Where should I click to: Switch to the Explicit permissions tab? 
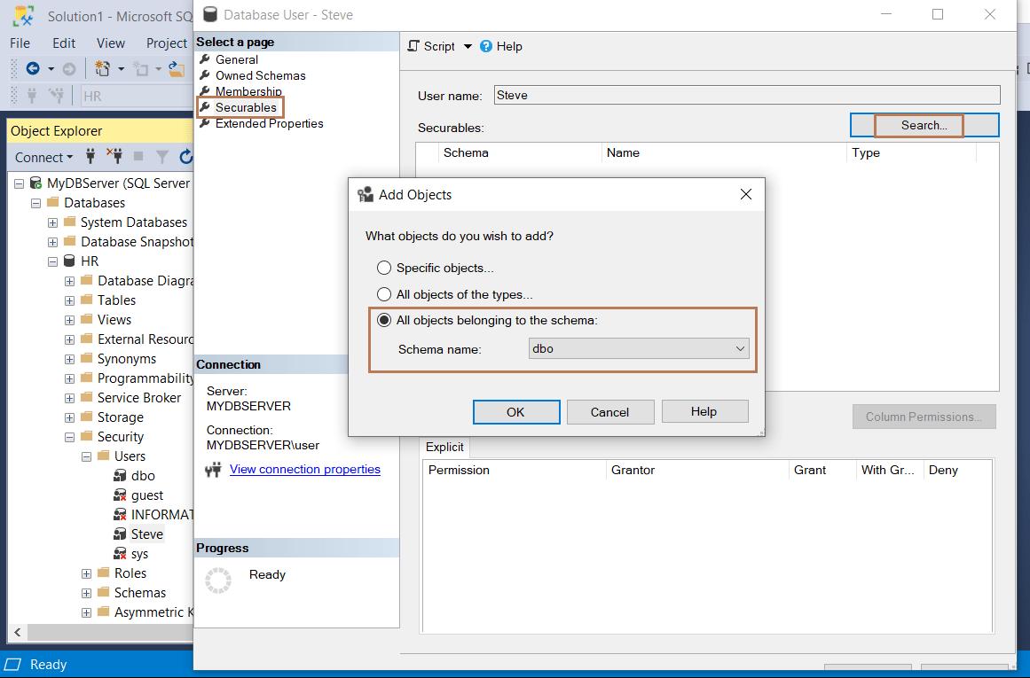coord(444,448)
